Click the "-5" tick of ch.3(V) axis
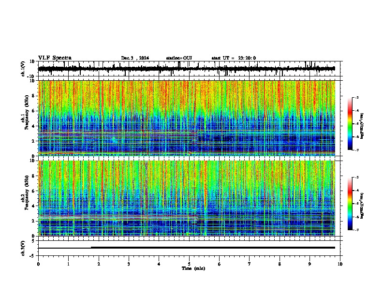 click(33, 256)
